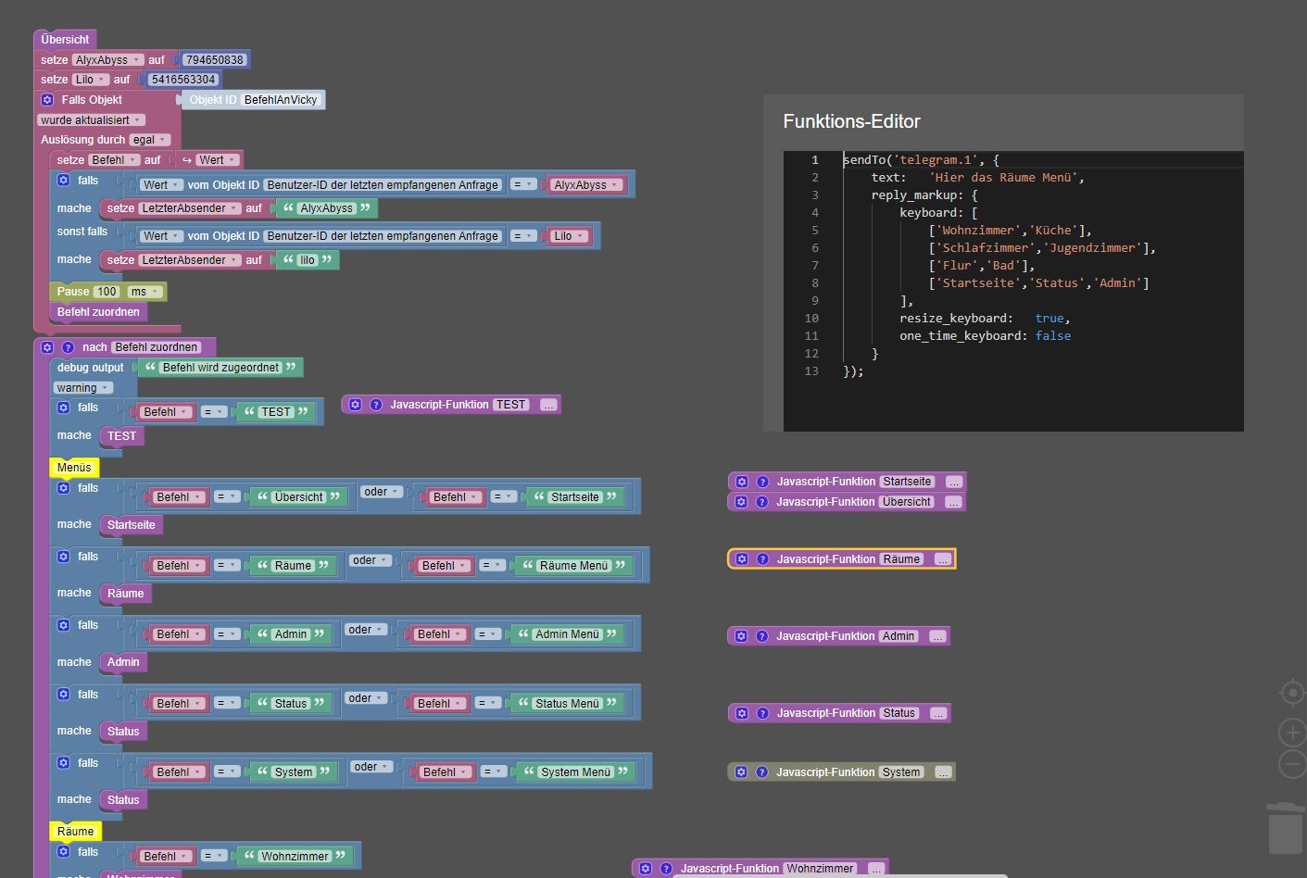Viewport: 1307px width, 878px height.
Task: Edit the number field 5416563304
Action: (183, 80)
